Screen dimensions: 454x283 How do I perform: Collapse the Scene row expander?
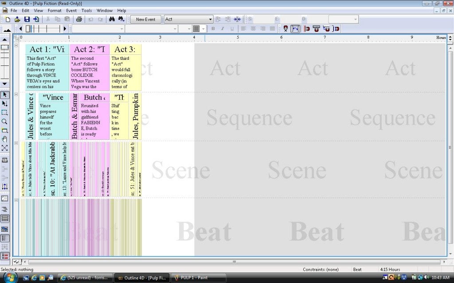click(16, 143)
